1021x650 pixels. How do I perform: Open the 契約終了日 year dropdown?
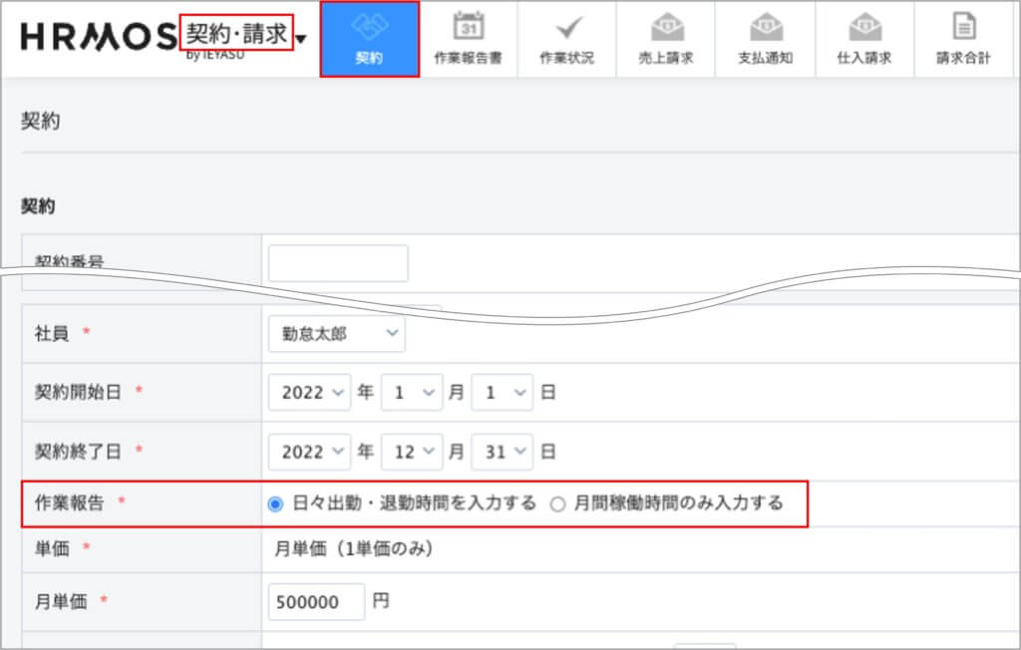click(309, 452)
